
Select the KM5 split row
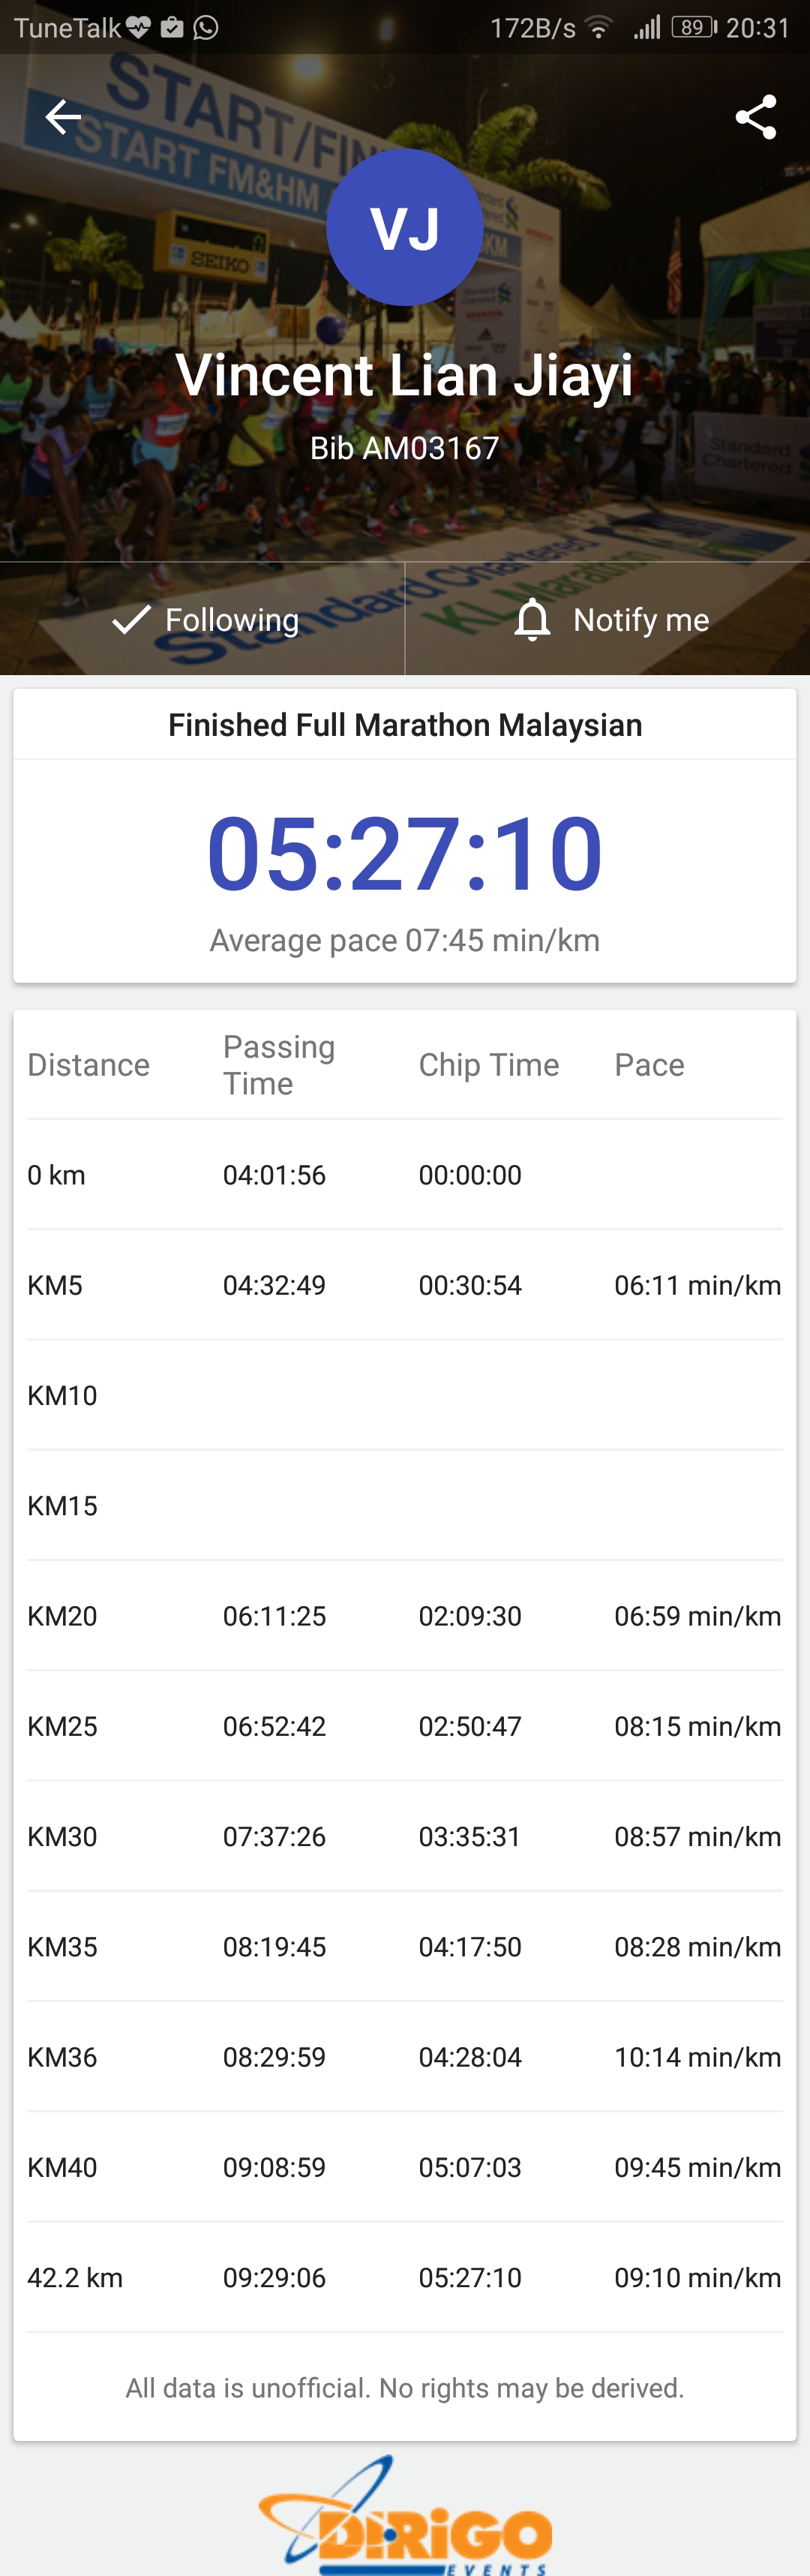point(405,1285)
